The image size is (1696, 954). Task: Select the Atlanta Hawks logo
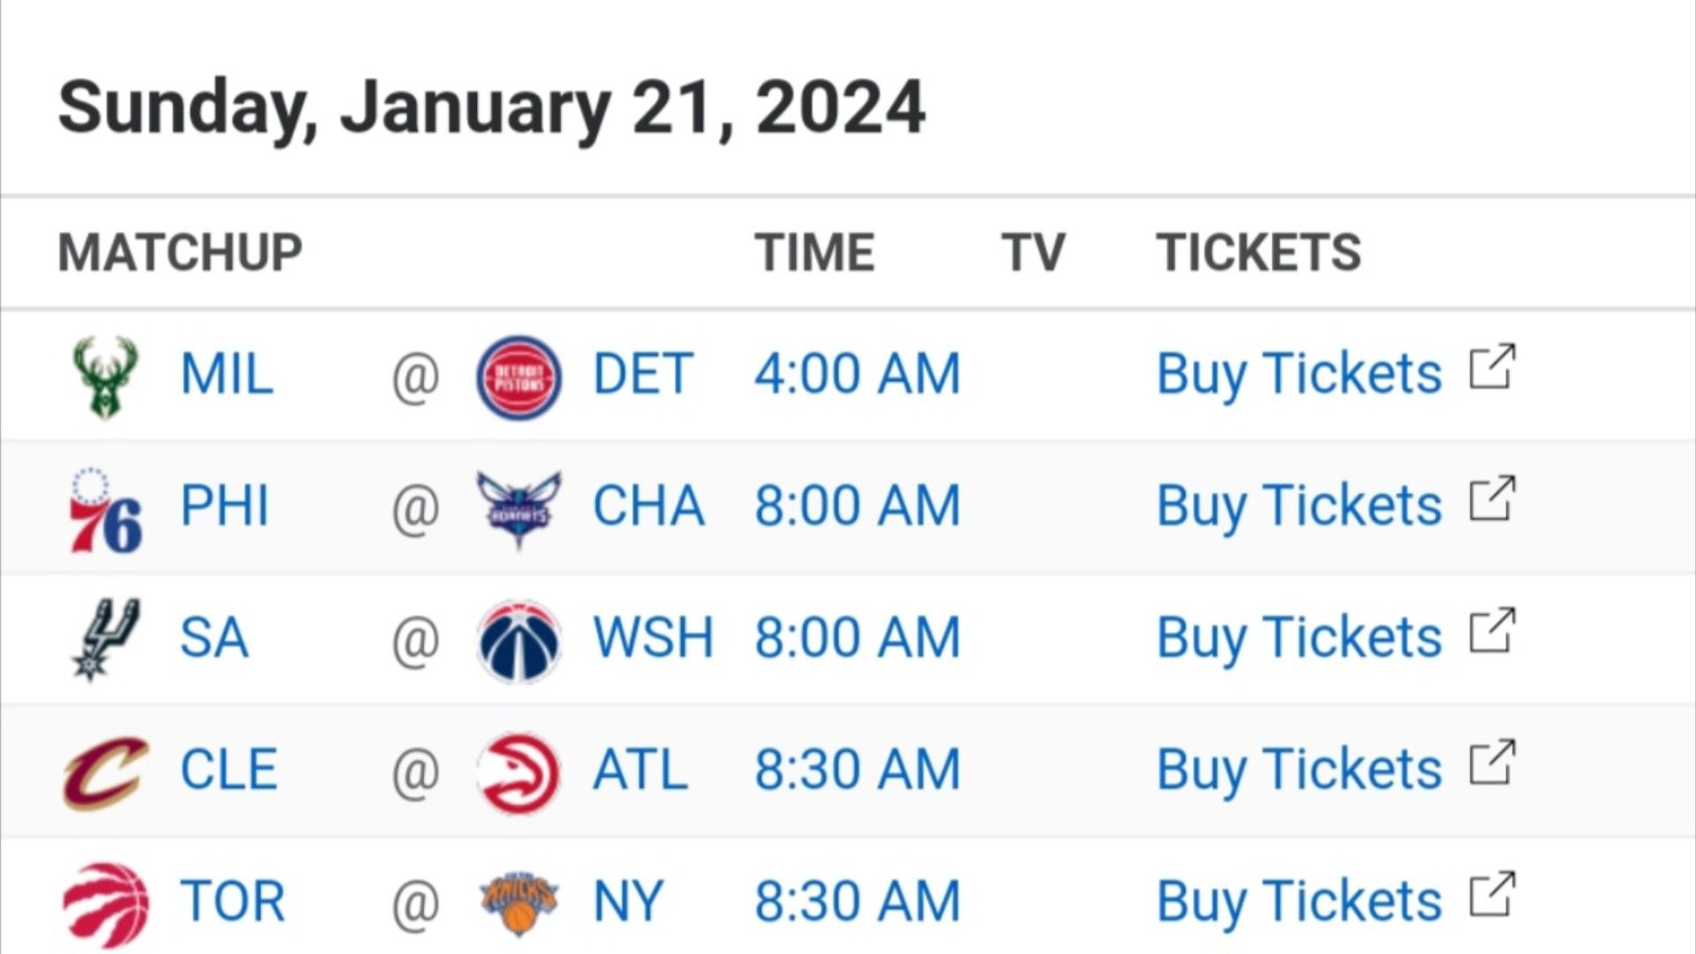[519, 772]
